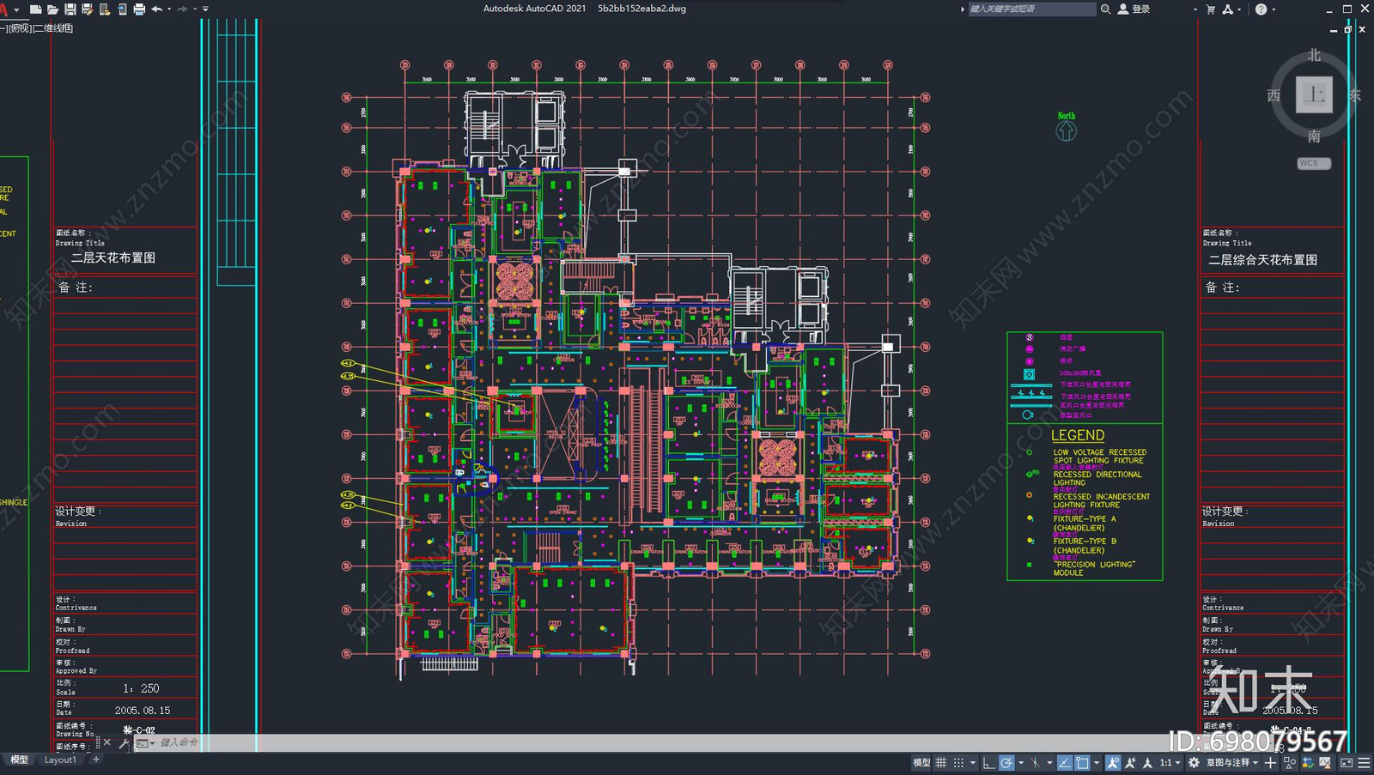Plot the drawing with printer icon
Image resolution: width=1374 pixels, height=775 pixels.
[x=139, y=9]
